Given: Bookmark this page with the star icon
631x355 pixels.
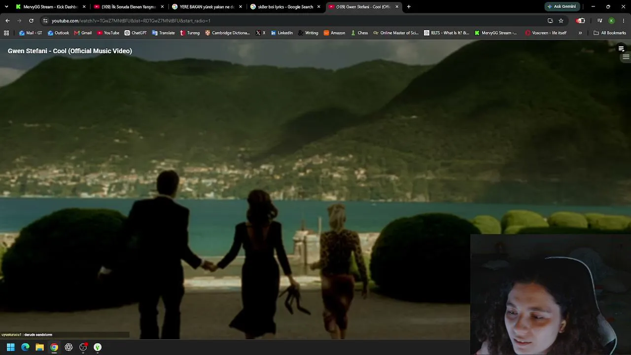Looking at the screenshot, I should [x=561, y=21].
